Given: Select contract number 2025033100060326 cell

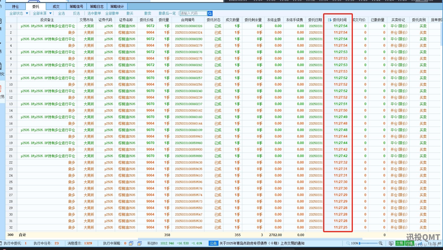Looking at the screenshot, I should pos(189,26).
